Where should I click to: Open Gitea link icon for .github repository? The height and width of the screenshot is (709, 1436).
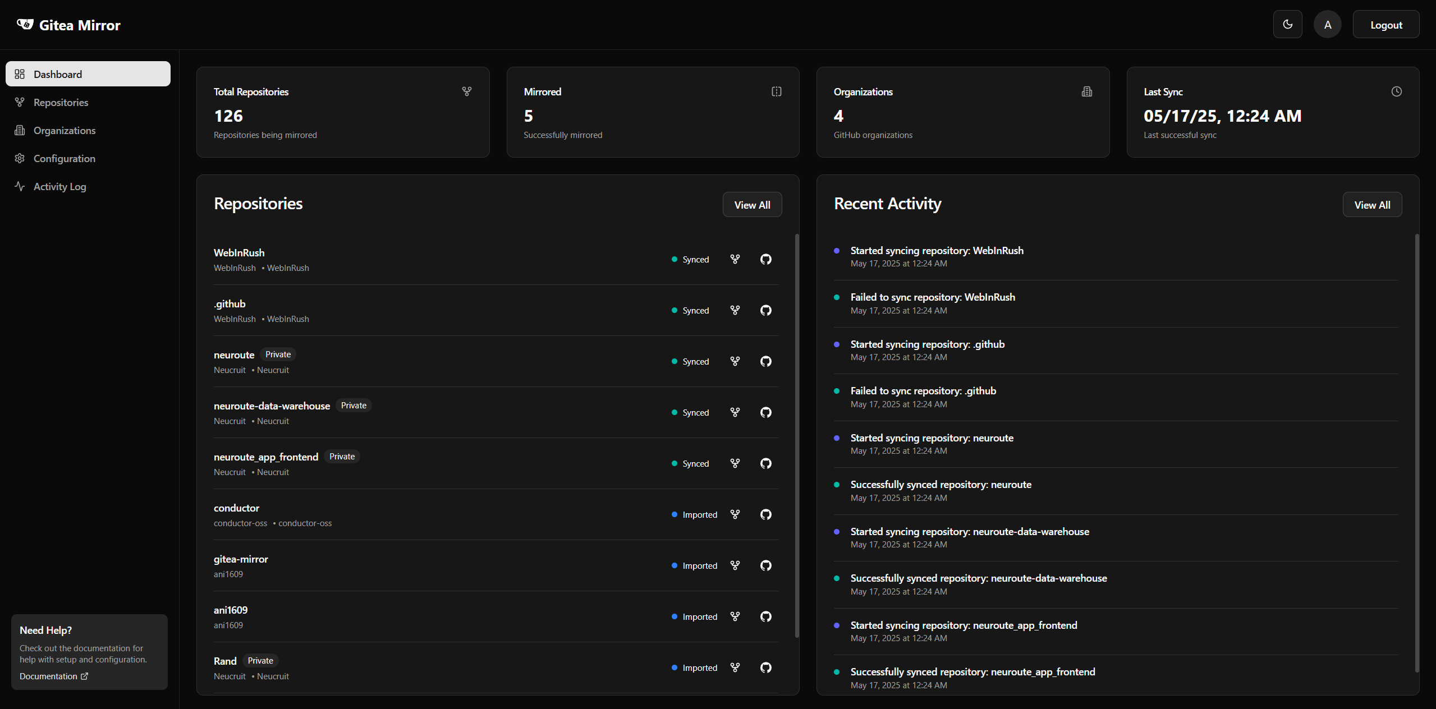[735, 310]
